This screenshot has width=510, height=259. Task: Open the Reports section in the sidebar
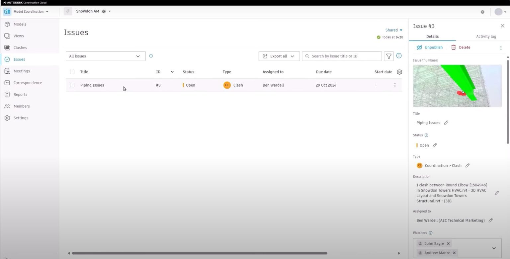tap(20, 94)
